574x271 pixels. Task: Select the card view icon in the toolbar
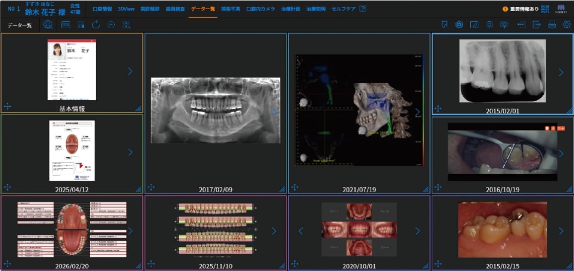point(65,25)
